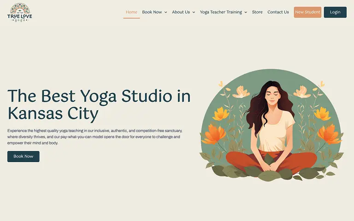Click the orange flower left of the woman

click(213, 134)
